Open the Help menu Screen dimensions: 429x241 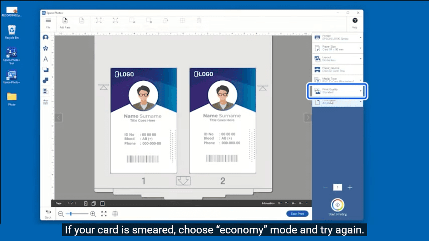point(355,21)
